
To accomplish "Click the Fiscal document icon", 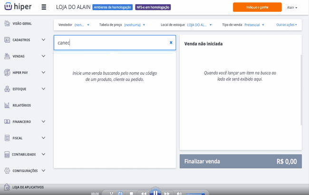I will [7, 138].
